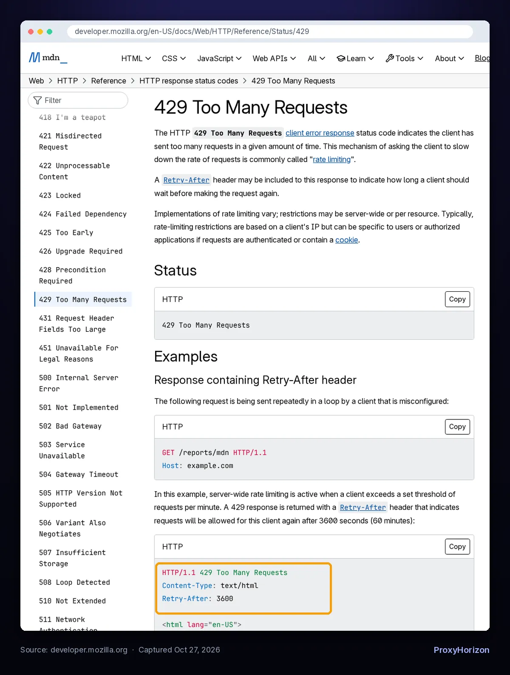The image size is (510, 675).
Task: Follow the client error response link
Action: click(x=320, y=133)
